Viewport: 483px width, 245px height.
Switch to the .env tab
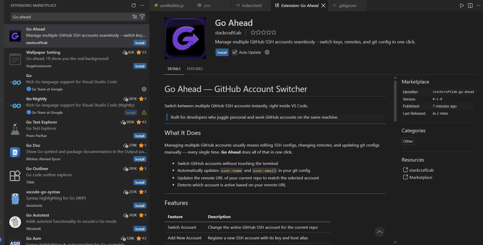point(212,5)
